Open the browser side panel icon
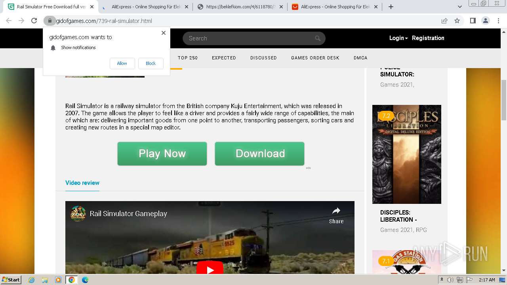 (473, 21)
